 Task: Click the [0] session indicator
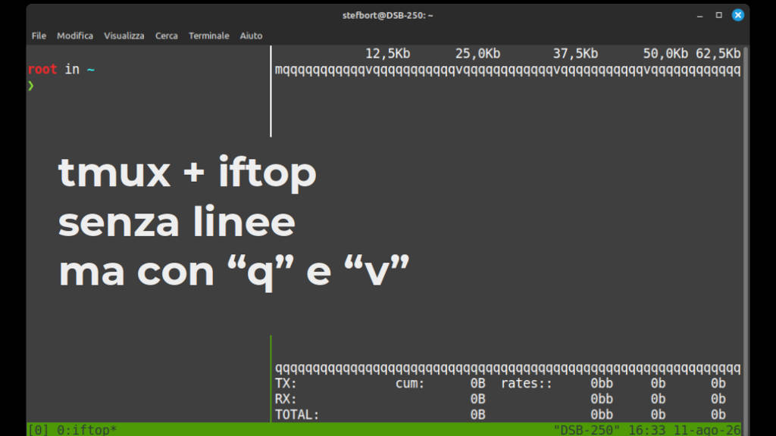click(x=38, y=430)
